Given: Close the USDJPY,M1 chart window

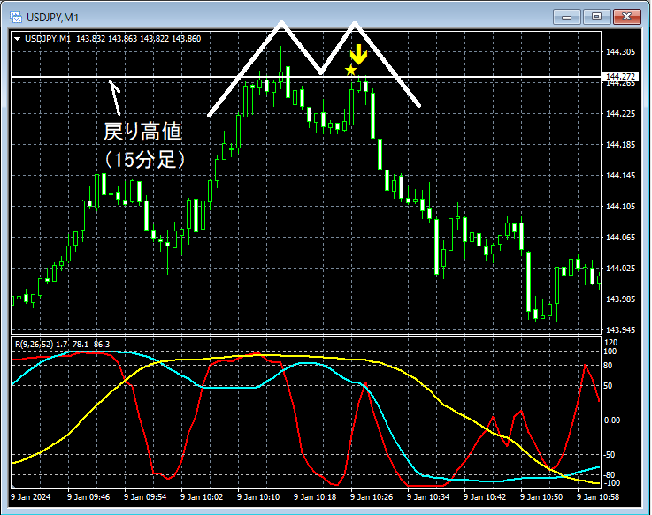Looking at the screenshot, I should pyautogui.click(x=627, y=17).
